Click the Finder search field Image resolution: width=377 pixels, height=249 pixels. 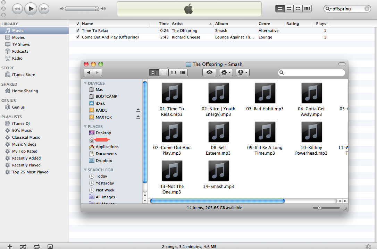pyautogui.click(x=312, y=72)
